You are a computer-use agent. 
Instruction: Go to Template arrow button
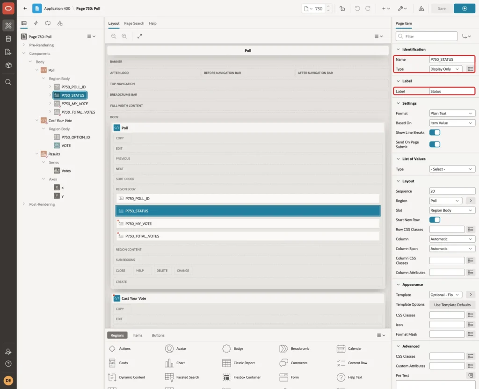pyautogui.click(x=471, y=295)
